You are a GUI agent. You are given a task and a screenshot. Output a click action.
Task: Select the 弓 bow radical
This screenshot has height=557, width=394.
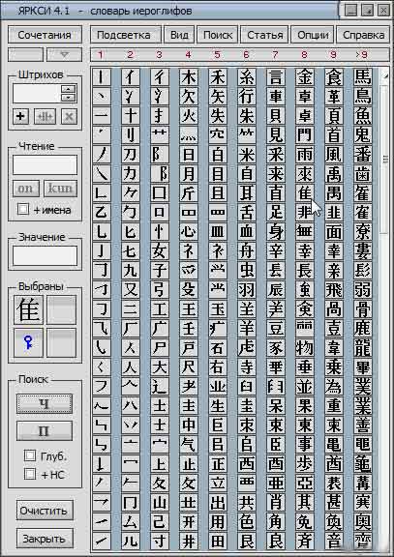click(160, 290)
